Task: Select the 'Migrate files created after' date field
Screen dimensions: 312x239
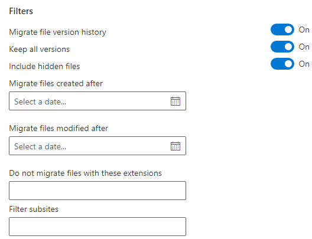Action: [97, 101]
